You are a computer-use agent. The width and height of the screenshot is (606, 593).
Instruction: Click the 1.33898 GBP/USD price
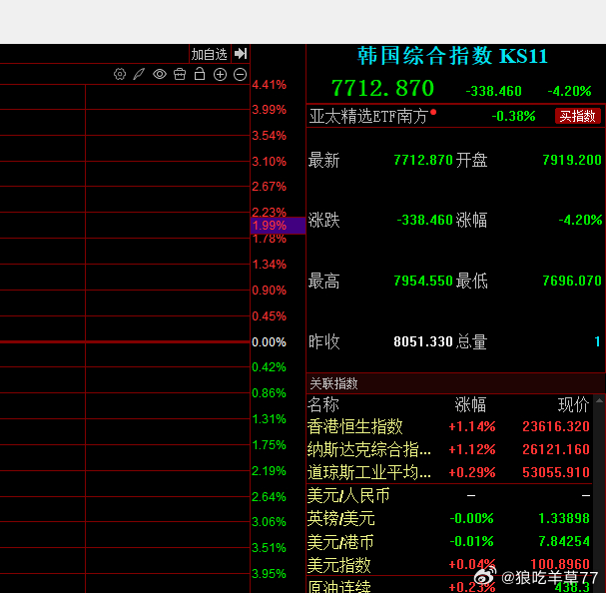tap(564, 518)
